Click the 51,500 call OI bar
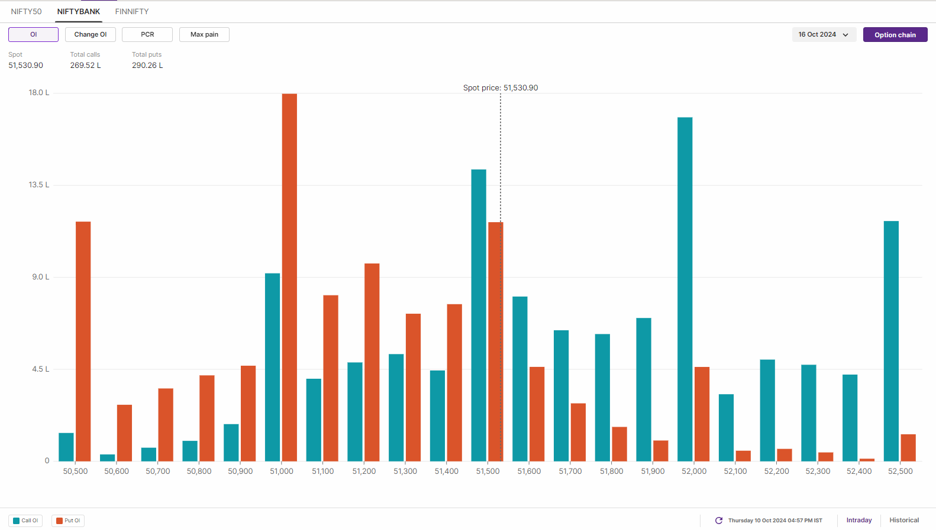This screenshot has height=530, width=936. (x=479, y=316)
